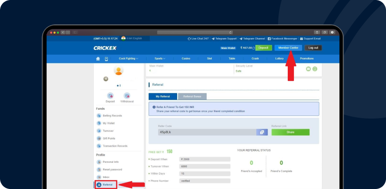Go to Crash games section
The image size is (386, 189).
[255, 59]
